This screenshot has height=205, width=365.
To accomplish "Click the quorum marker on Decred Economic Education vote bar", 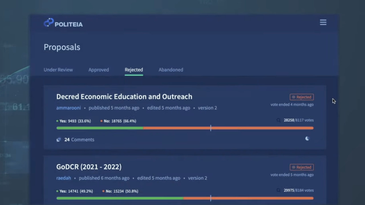I will pos(211,128).
